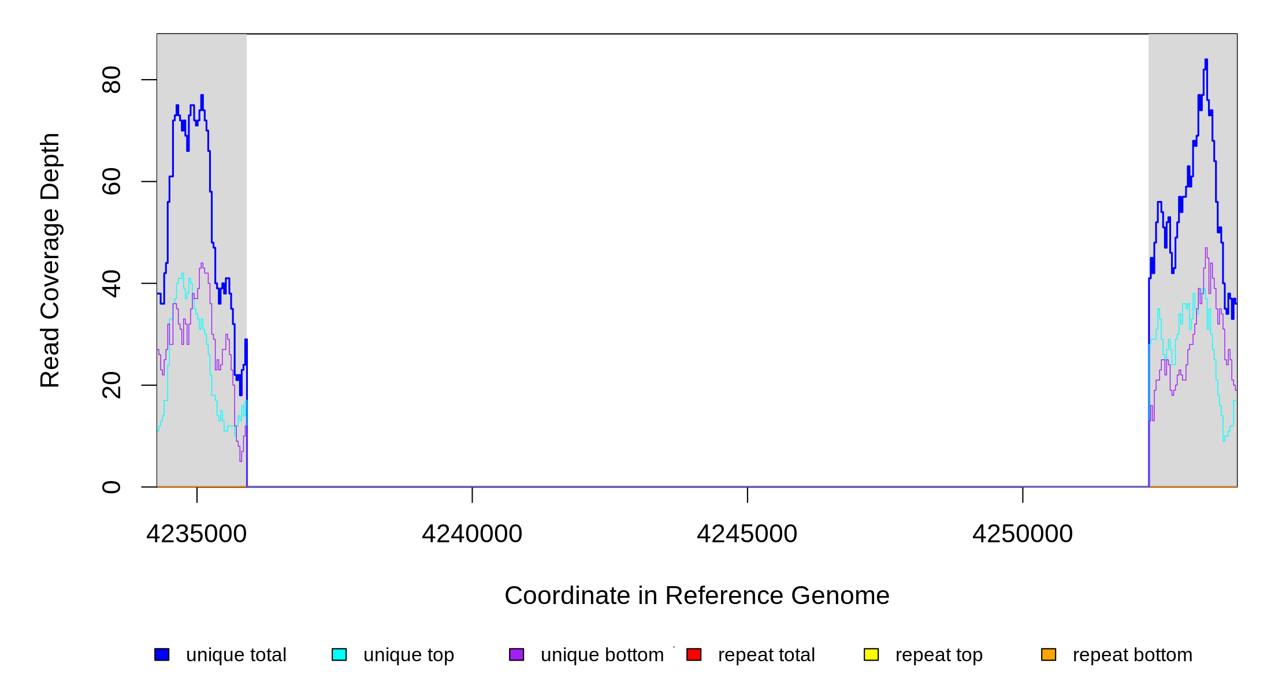Click the 40 y-axis tick label
The image size is (1271, 693).
[x=112, y=284]
